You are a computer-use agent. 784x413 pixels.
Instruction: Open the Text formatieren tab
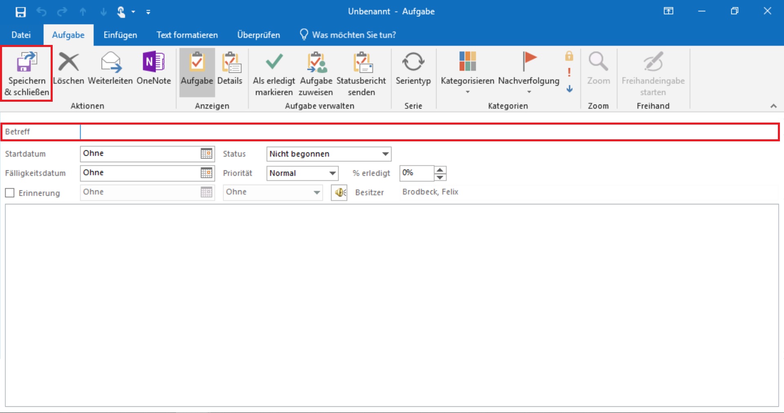click(x=187, y=35)
